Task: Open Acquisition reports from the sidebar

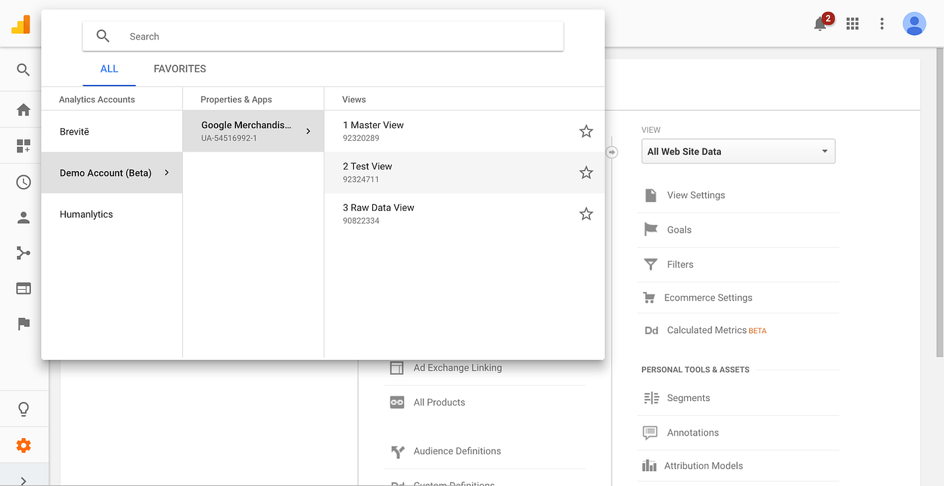Action: tap(23, 253)
